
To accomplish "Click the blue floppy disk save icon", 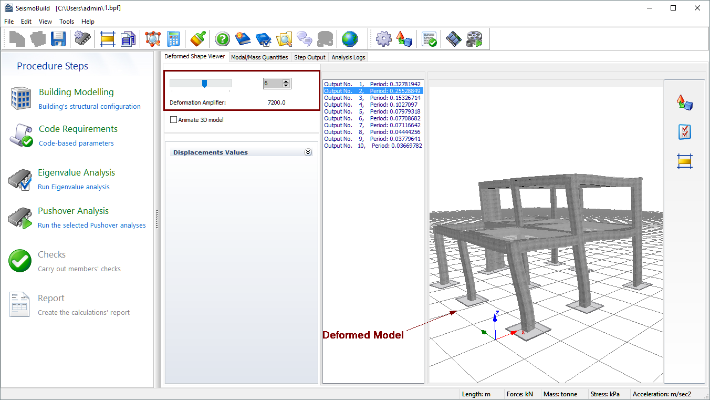I will tap(58, 39).
